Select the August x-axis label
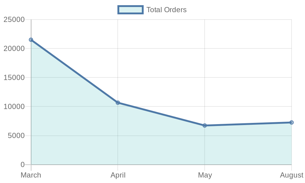 pyautogui.click(x=291, y=175)
